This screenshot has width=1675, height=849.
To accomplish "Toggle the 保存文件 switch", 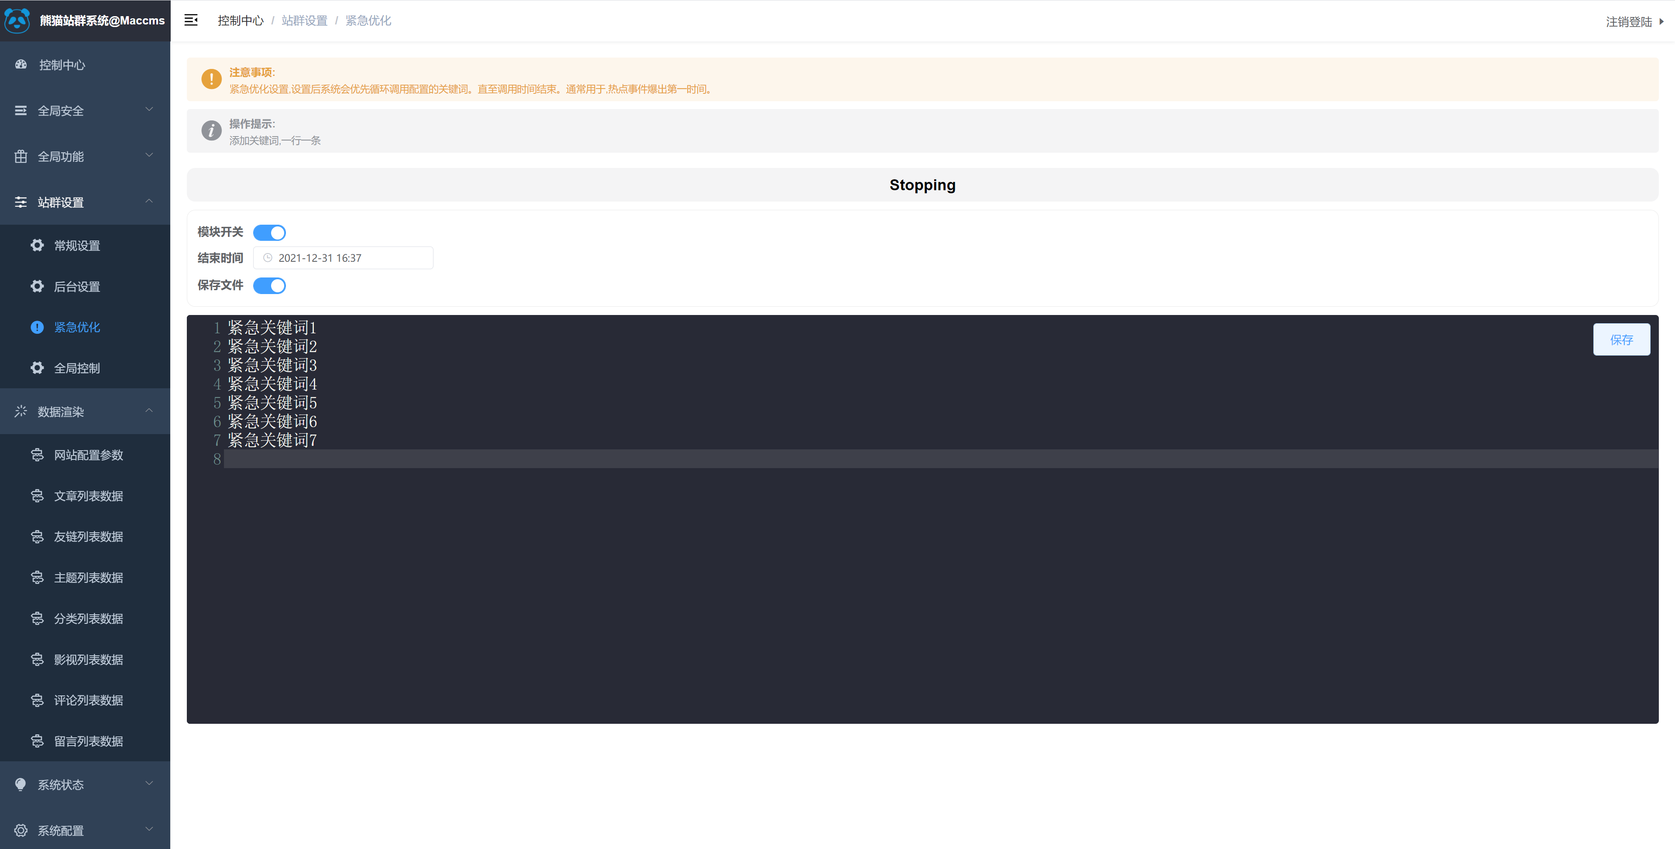I will click(x=269, y=285).
